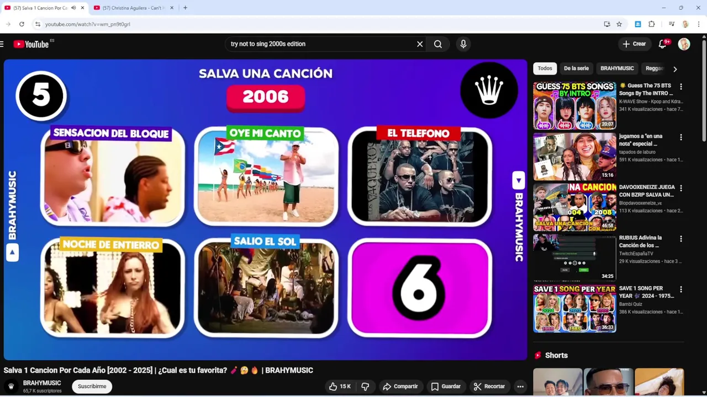Open the TwitchEspañaTV channel name
The height and width of the screenshot is (397, 707).
point(636,254)
